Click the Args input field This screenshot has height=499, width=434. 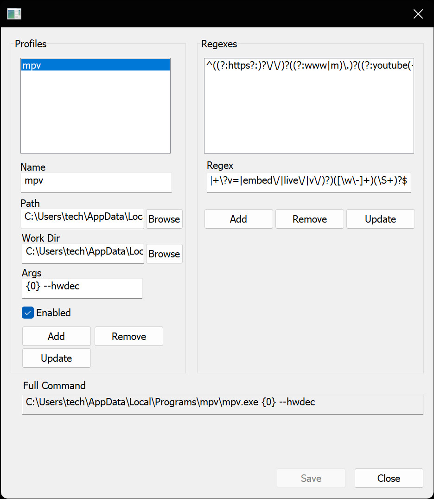82,288
